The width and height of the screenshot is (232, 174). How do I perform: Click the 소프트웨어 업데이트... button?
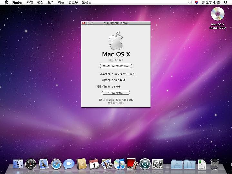pos(116,66)
